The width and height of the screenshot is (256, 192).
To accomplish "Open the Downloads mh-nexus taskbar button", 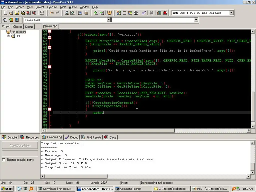I will 56,189.
